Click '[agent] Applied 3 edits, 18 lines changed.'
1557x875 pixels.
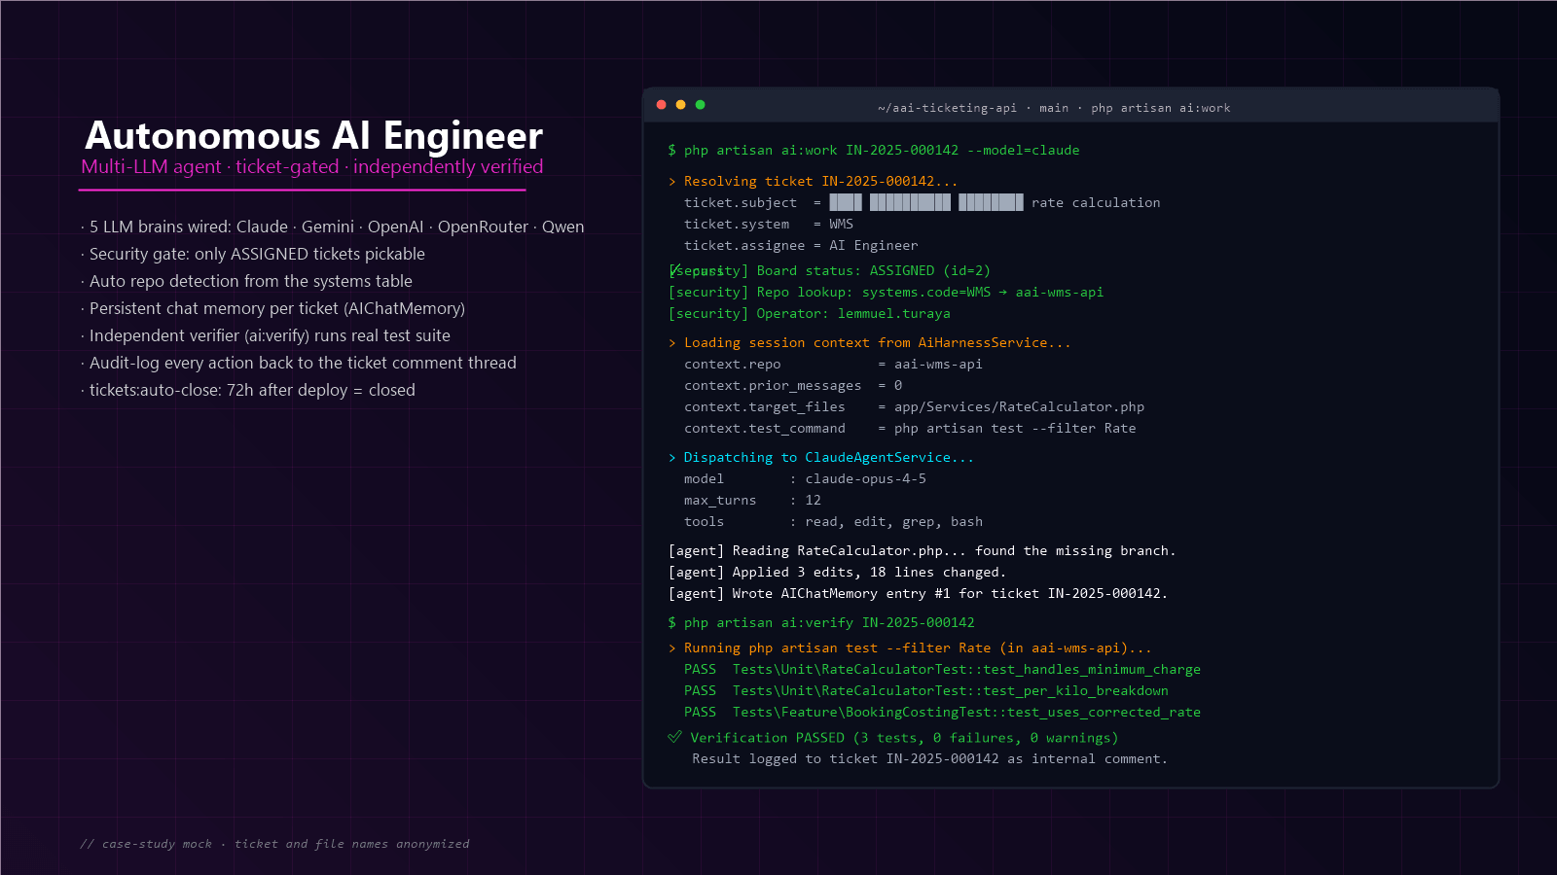pyautogui.click(x=838, y=573)
